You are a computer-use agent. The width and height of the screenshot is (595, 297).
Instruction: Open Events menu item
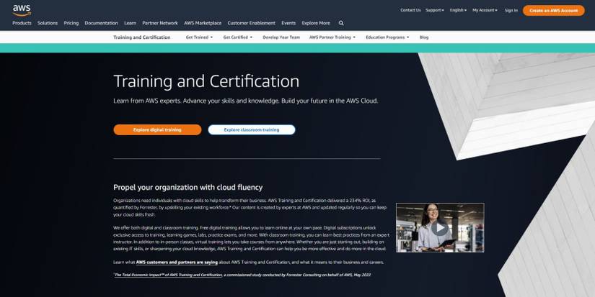(288, 23)
